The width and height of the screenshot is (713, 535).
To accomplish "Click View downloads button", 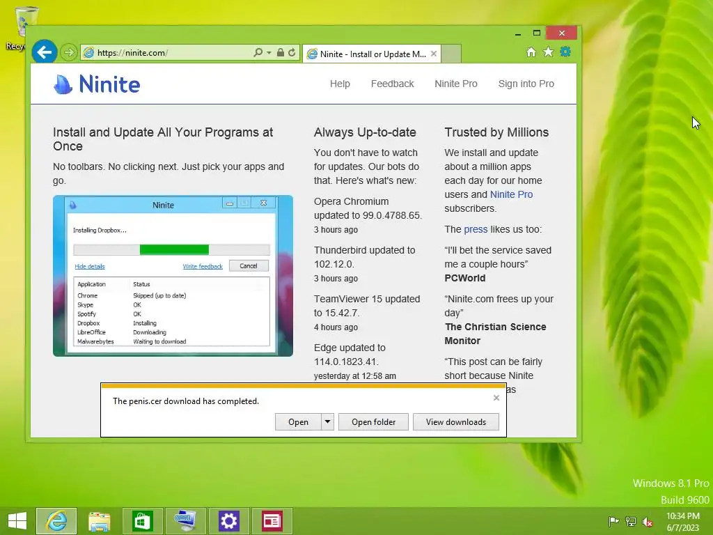I will (x=456, y=421).
